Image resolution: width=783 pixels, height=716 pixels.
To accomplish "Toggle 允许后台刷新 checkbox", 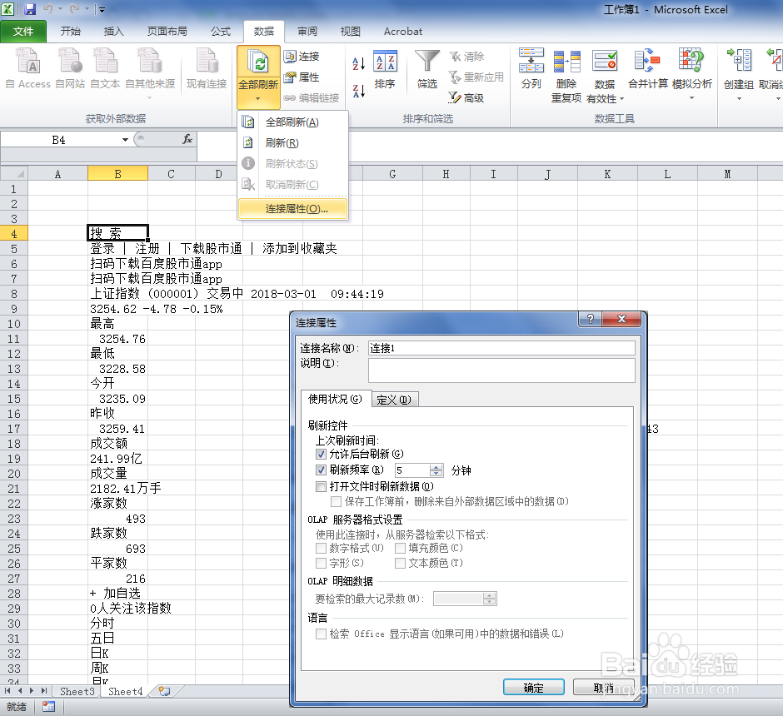I will coord(321,455).
